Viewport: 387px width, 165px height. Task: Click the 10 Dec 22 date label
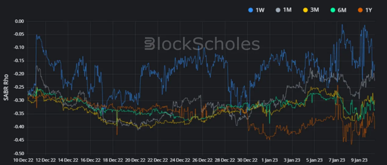coord(23,160)
